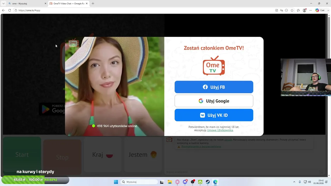Click the Stop chat button
The image size is (331, 186).
(62, 157)
